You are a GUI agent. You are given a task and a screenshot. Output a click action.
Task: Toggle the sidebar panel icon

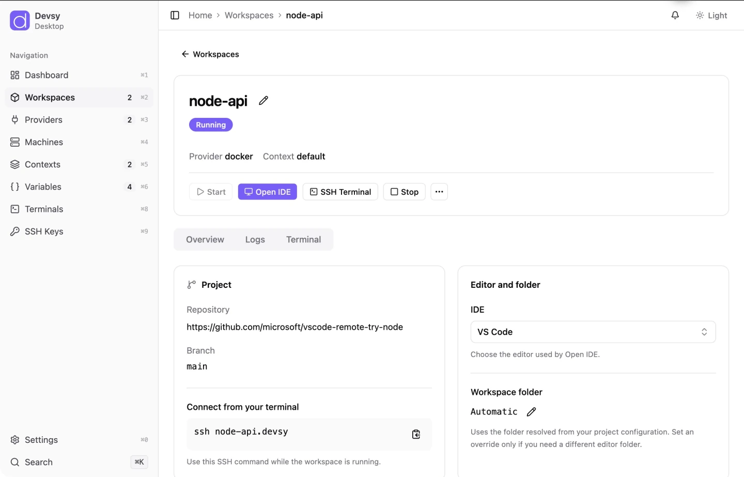pos(175,16)
